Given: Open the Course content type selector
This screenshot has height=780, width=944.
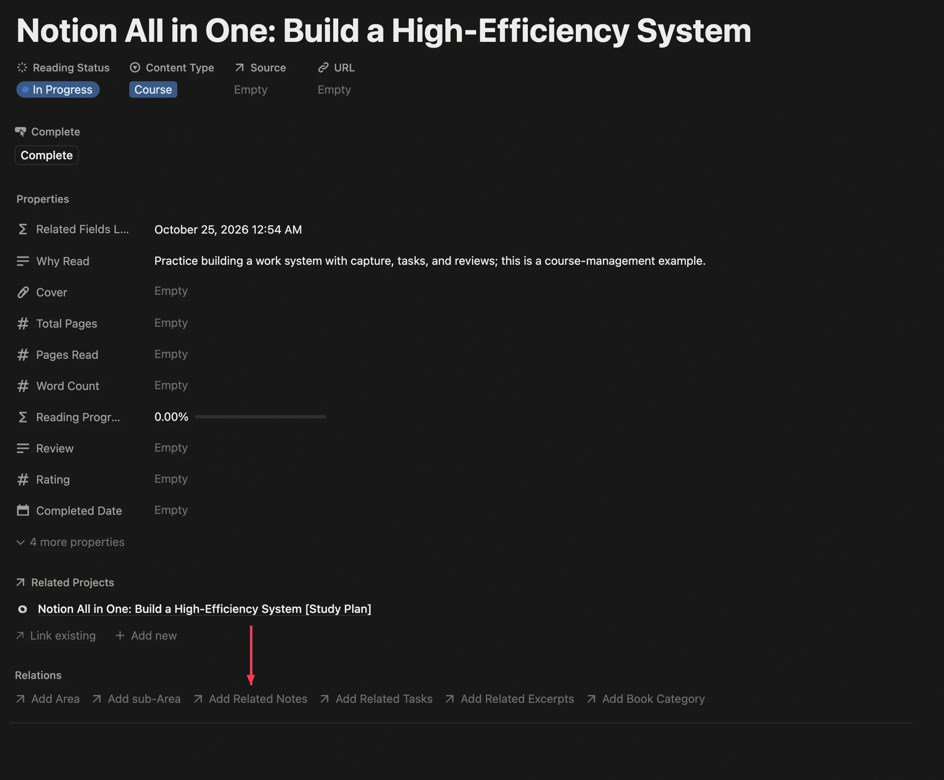Looking at the screenshot, I should (x=153, y=89).
